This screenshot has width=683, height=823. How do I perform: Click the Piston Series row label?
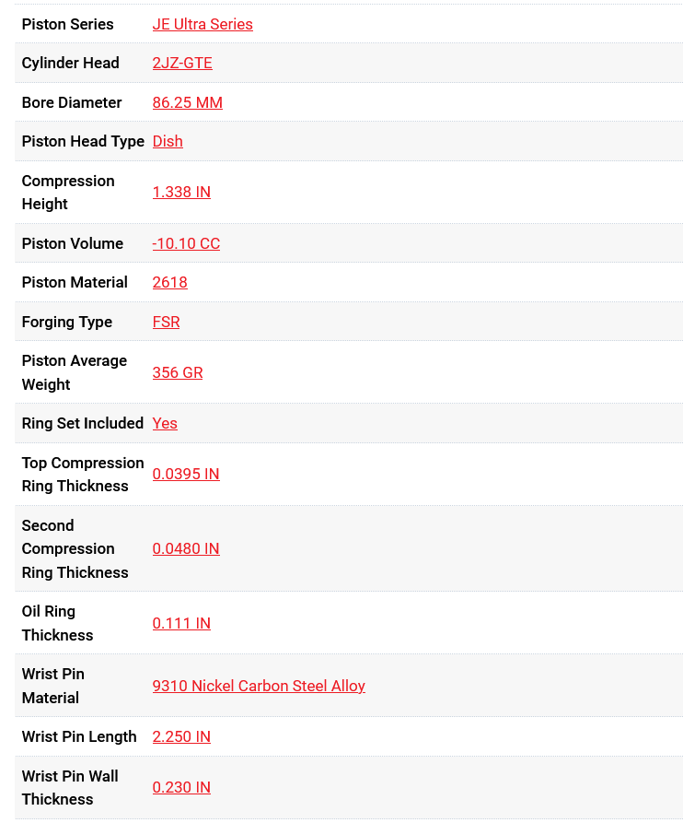pyautogui.click(x=68, y=24)
